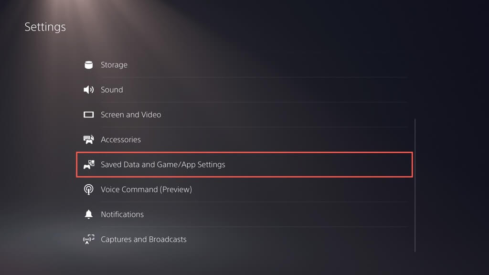The width and height of the screenshot is (489, 275).
Task: Click the Accessories keyboard icon
Action: pyautogui.click(x=88, y=139)
